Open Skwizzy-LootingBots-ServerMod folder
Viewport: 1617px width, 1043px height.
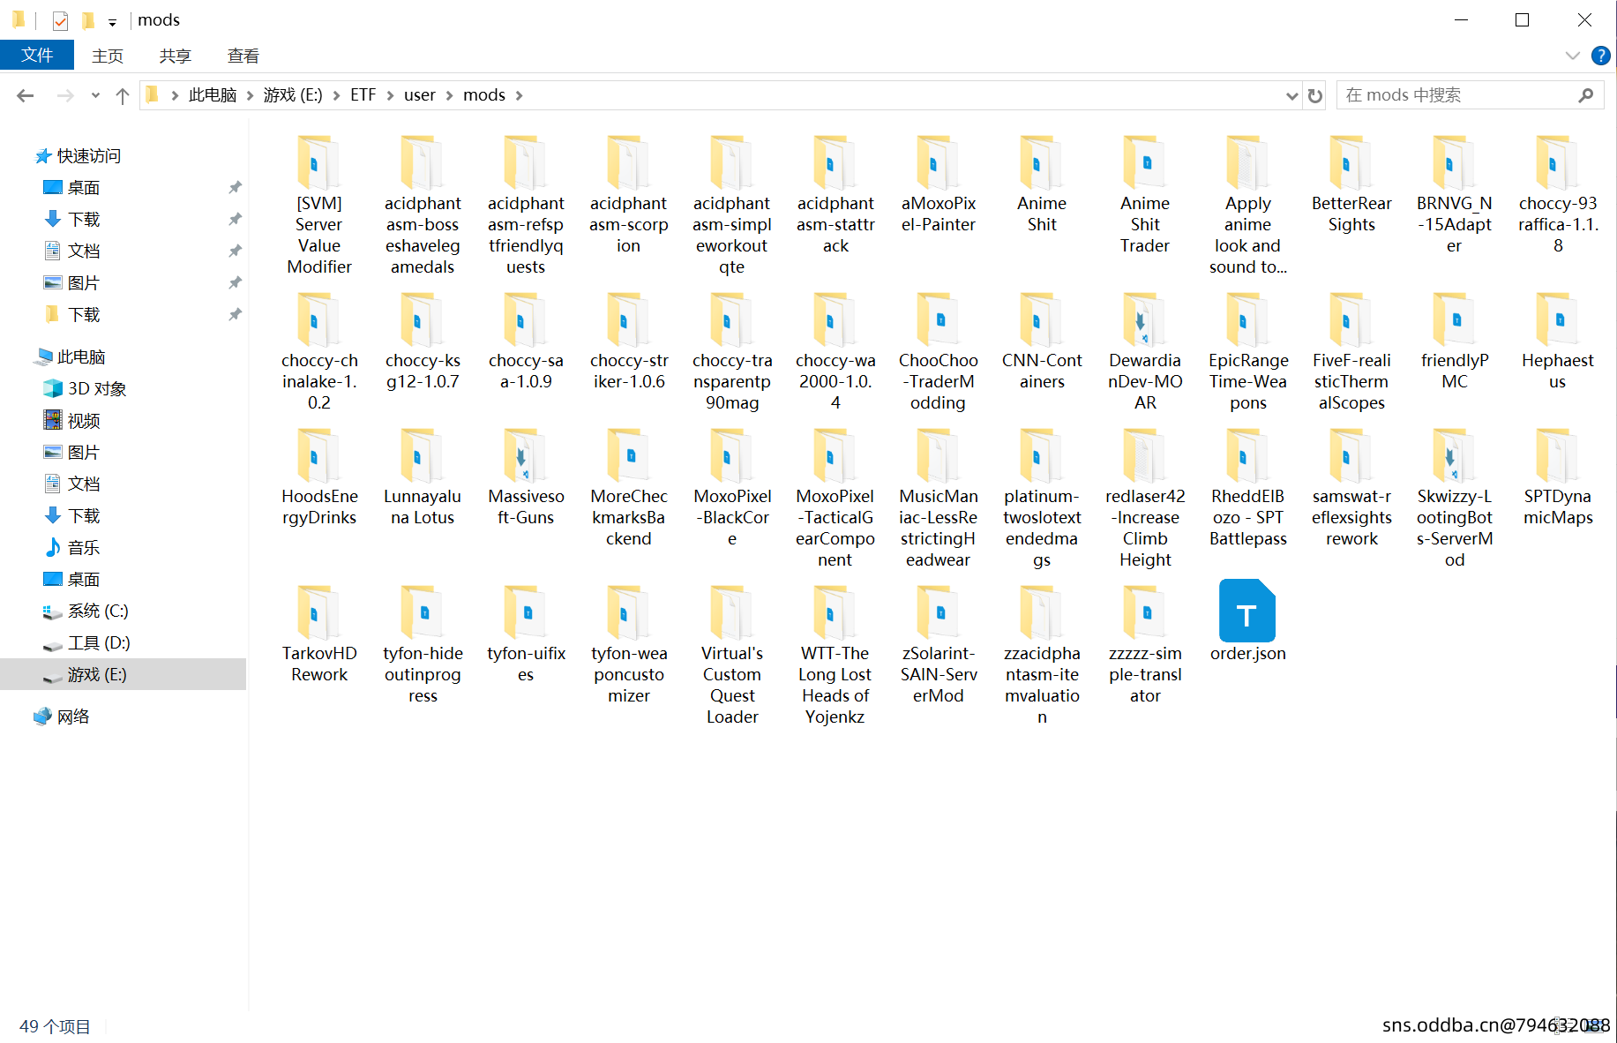point(1455,498)
